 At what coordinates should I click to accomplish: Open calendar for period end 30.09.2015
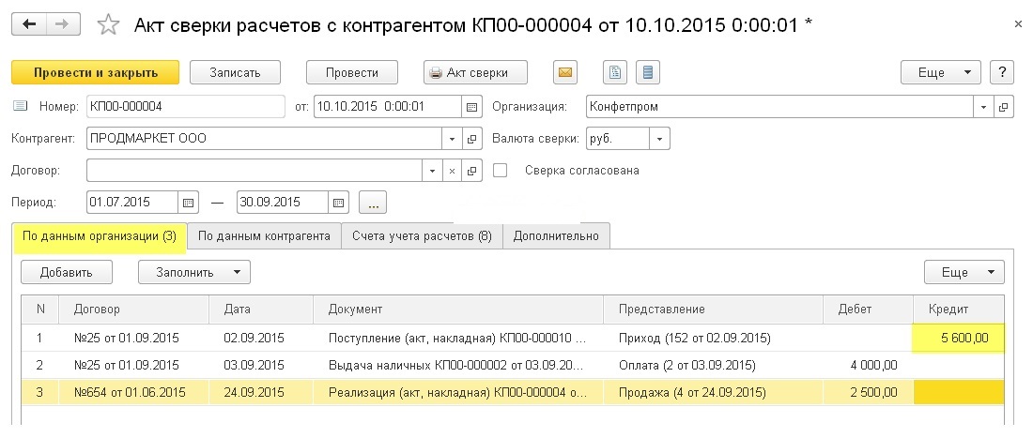point(339,203)
